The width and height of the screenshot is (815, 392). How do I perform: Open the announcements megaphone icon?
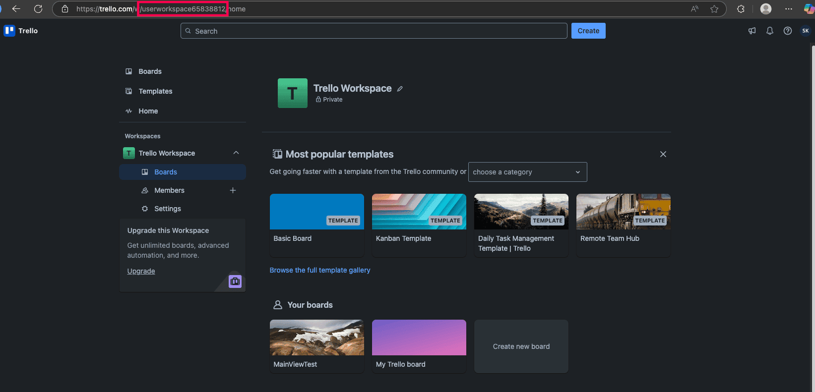pos(752,31)
